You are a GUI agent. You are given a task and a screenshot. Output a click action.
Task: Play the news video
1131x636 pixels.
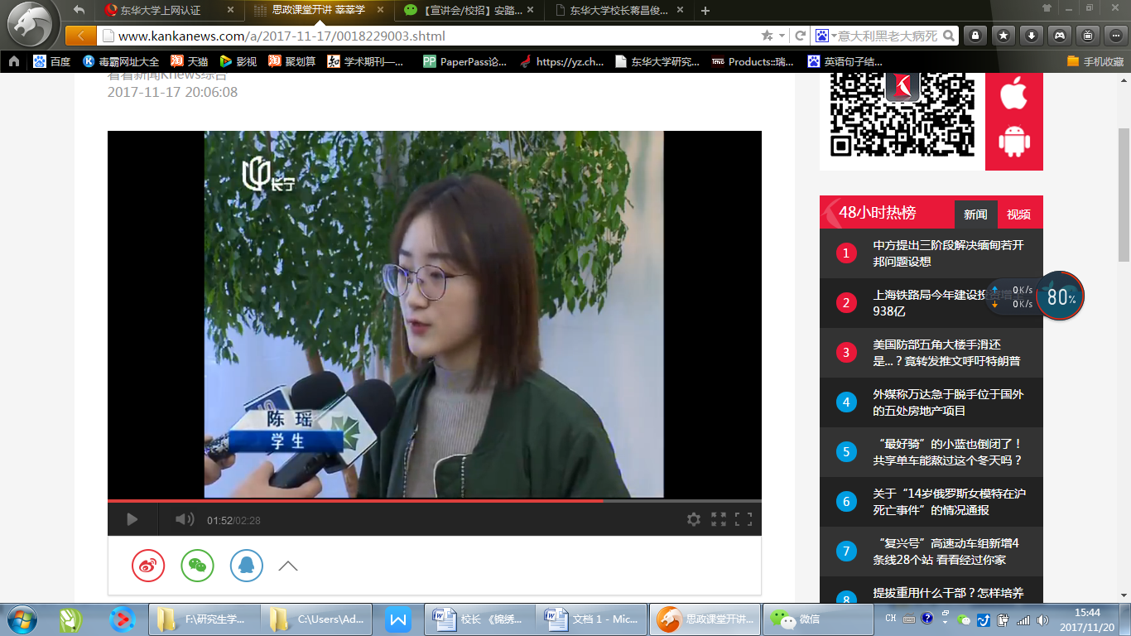[132, 519]
